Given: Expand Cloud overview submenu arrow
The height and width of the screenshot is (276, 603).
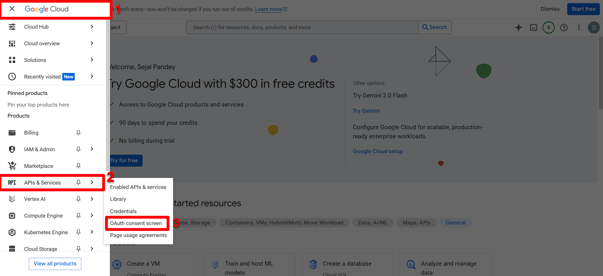Looking at the screenshot, I should coord(92,43).
